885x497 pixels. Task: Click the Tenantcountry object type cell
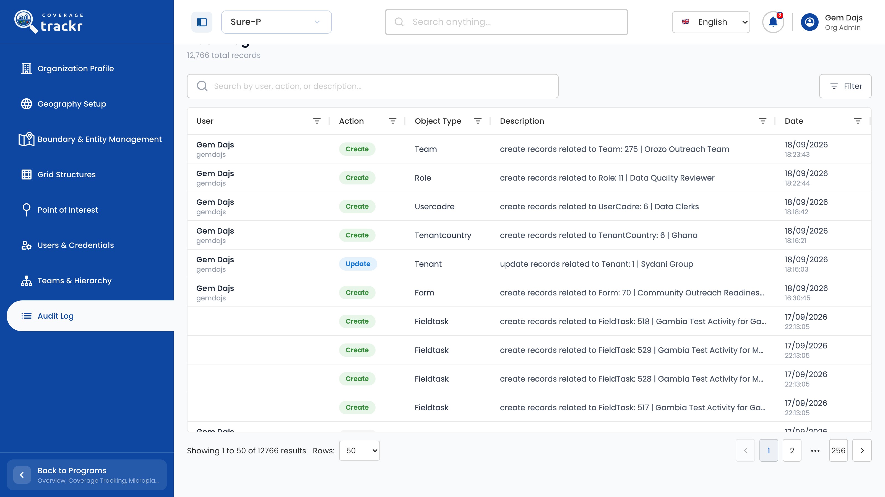pos(443,235)
